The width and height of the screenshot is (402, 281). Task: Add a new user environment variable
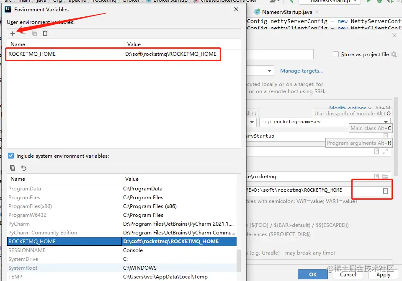(x=12, y=34)
